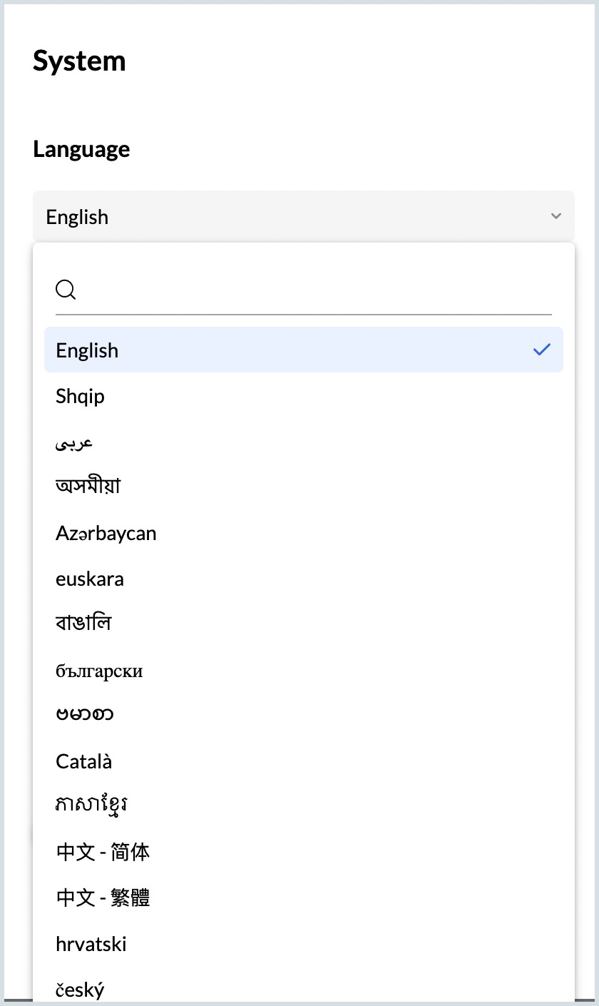This screenshot has width=599, height=1006.
Task: Select Shqip language option
Action: (80, 396)
